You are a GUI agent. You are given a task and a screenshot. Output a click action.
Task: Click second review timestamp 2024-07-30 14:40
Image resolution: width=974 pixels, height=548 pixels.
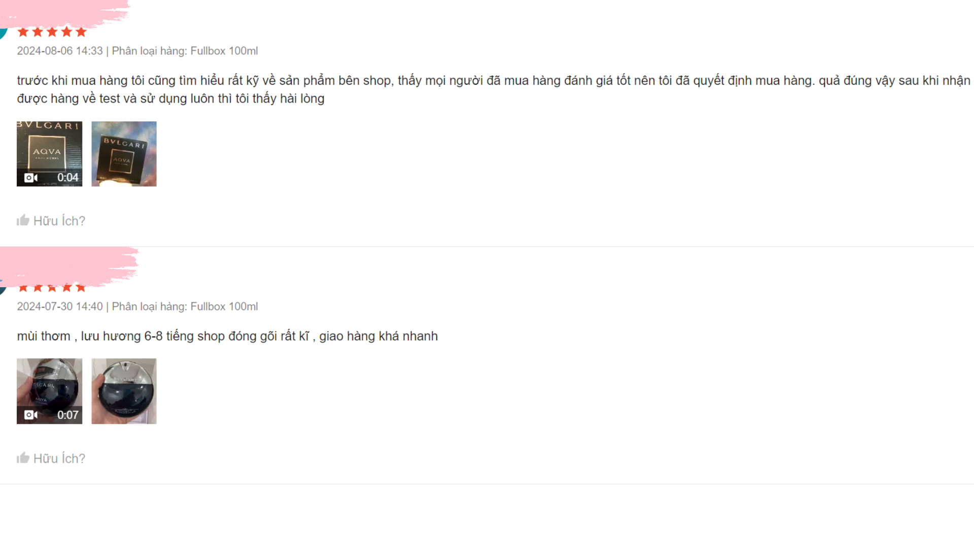click(x=60, y=306)
